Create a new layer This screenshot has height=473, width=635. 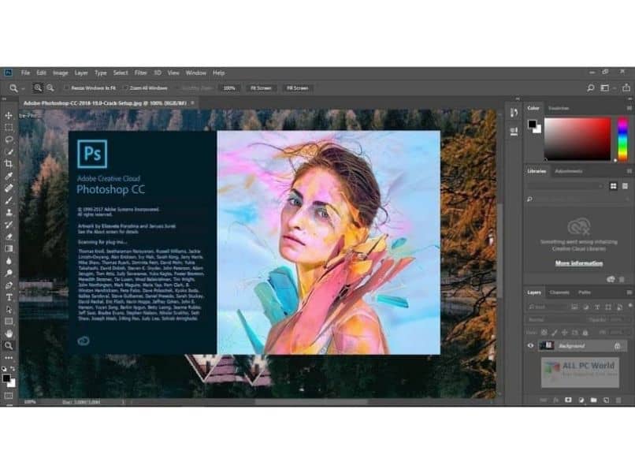(x=606, y=400)
